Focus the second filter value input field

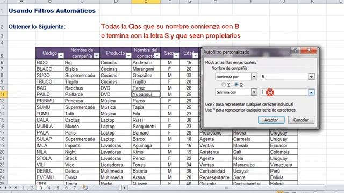284,92
